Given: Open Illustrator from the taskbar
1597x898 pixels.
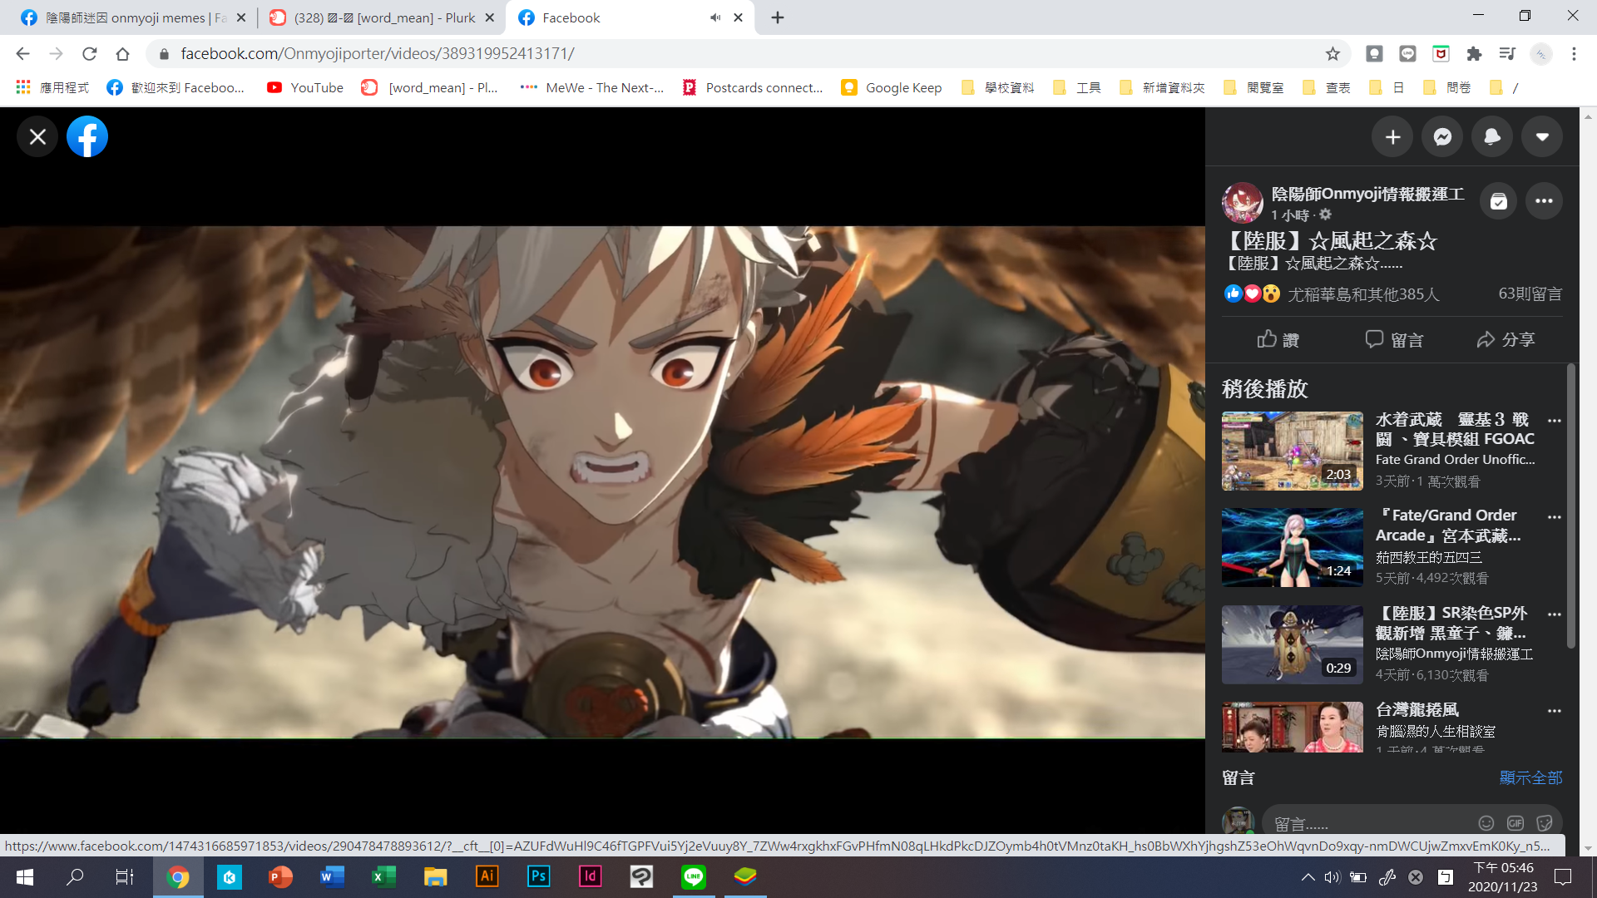Looking at the screenshot, I should [487, 876].
